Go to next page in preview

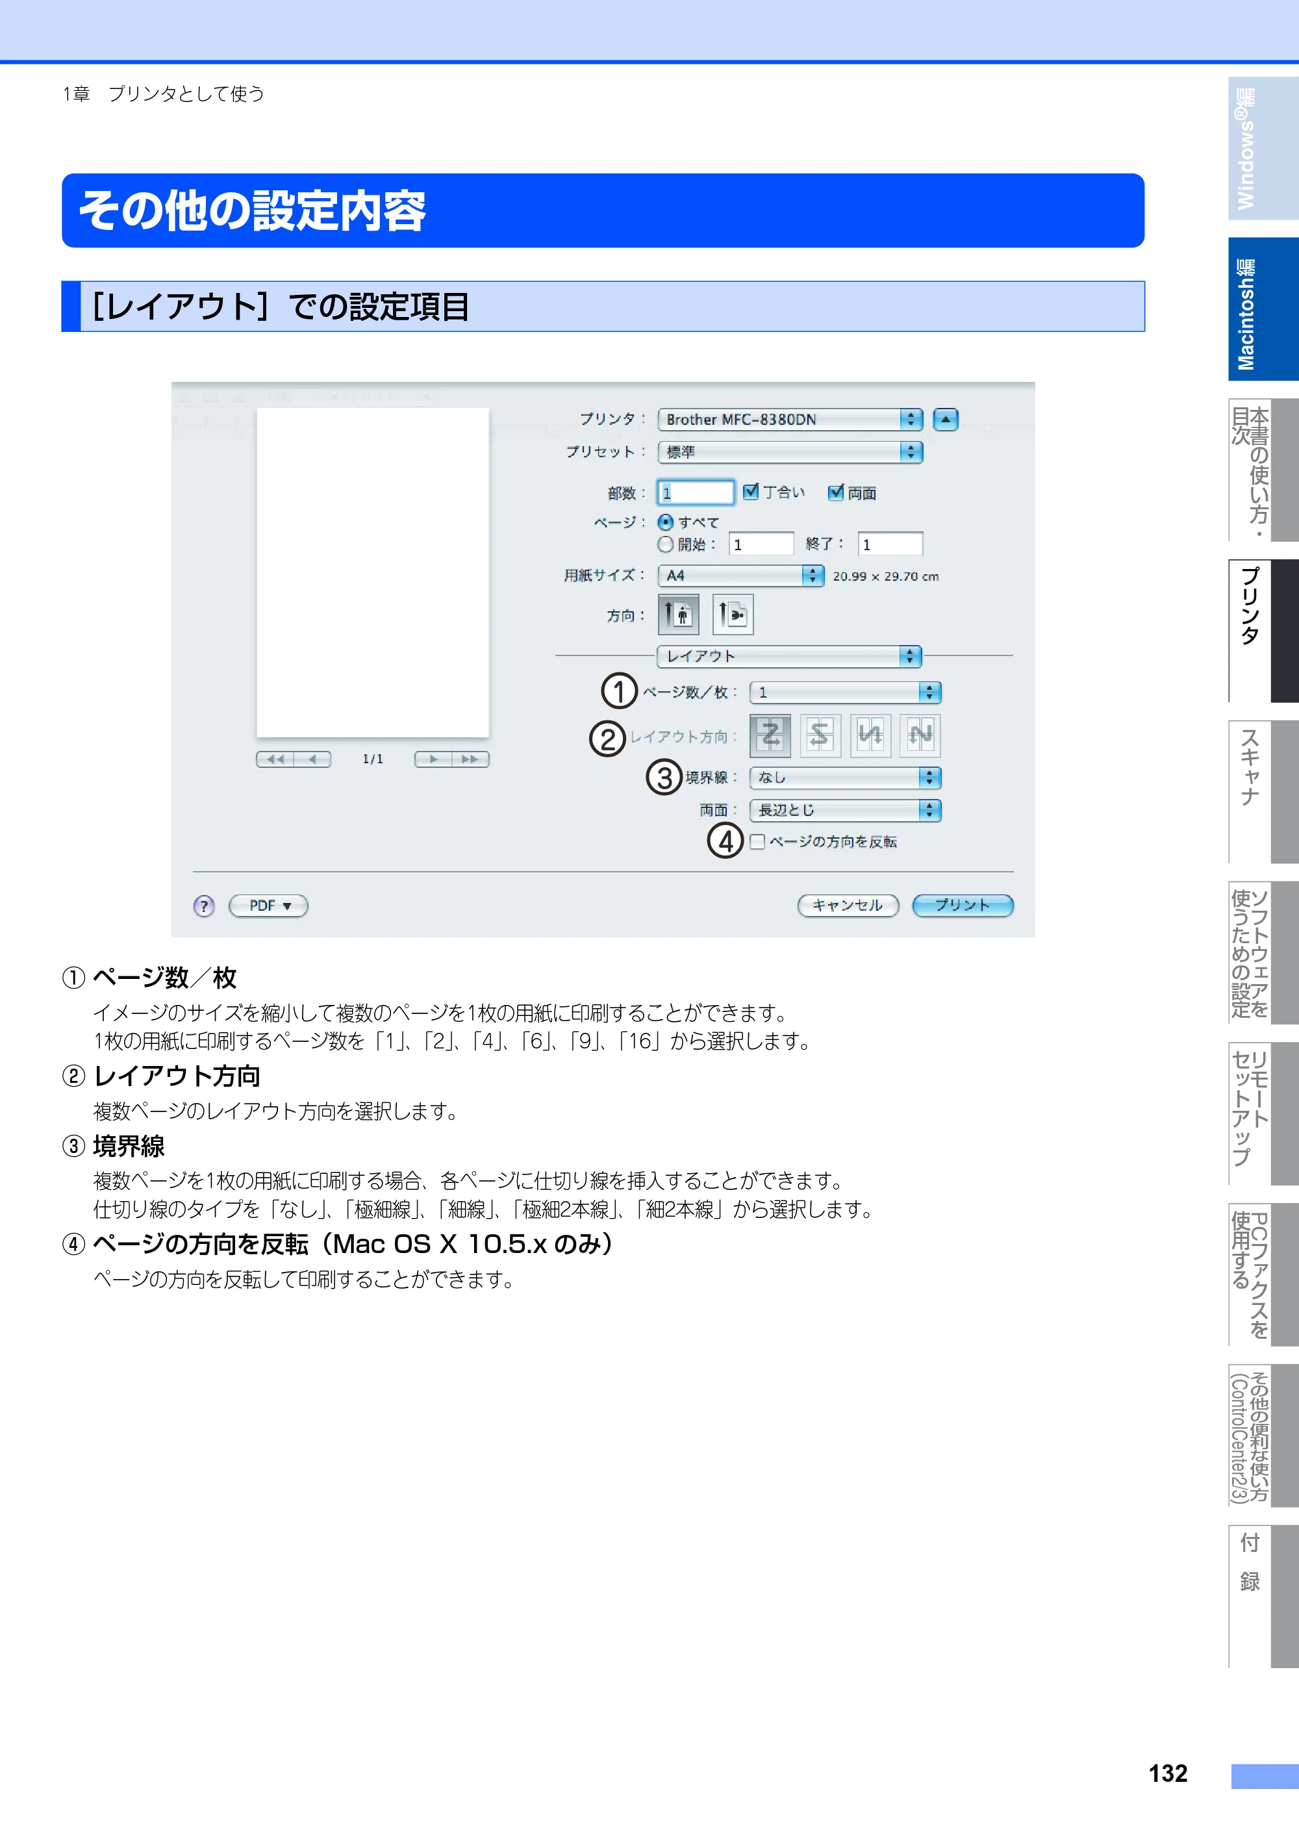click(433, 759)
